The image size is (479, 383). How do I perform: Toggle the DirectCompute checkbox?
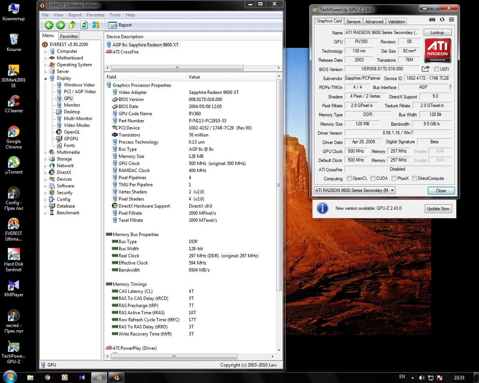point(414,178)
